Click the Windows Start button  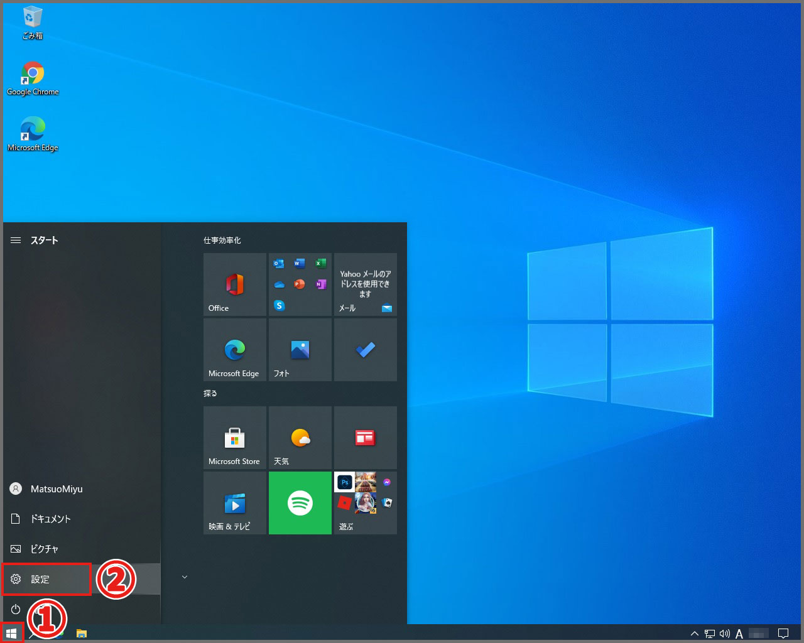point(11,634)
